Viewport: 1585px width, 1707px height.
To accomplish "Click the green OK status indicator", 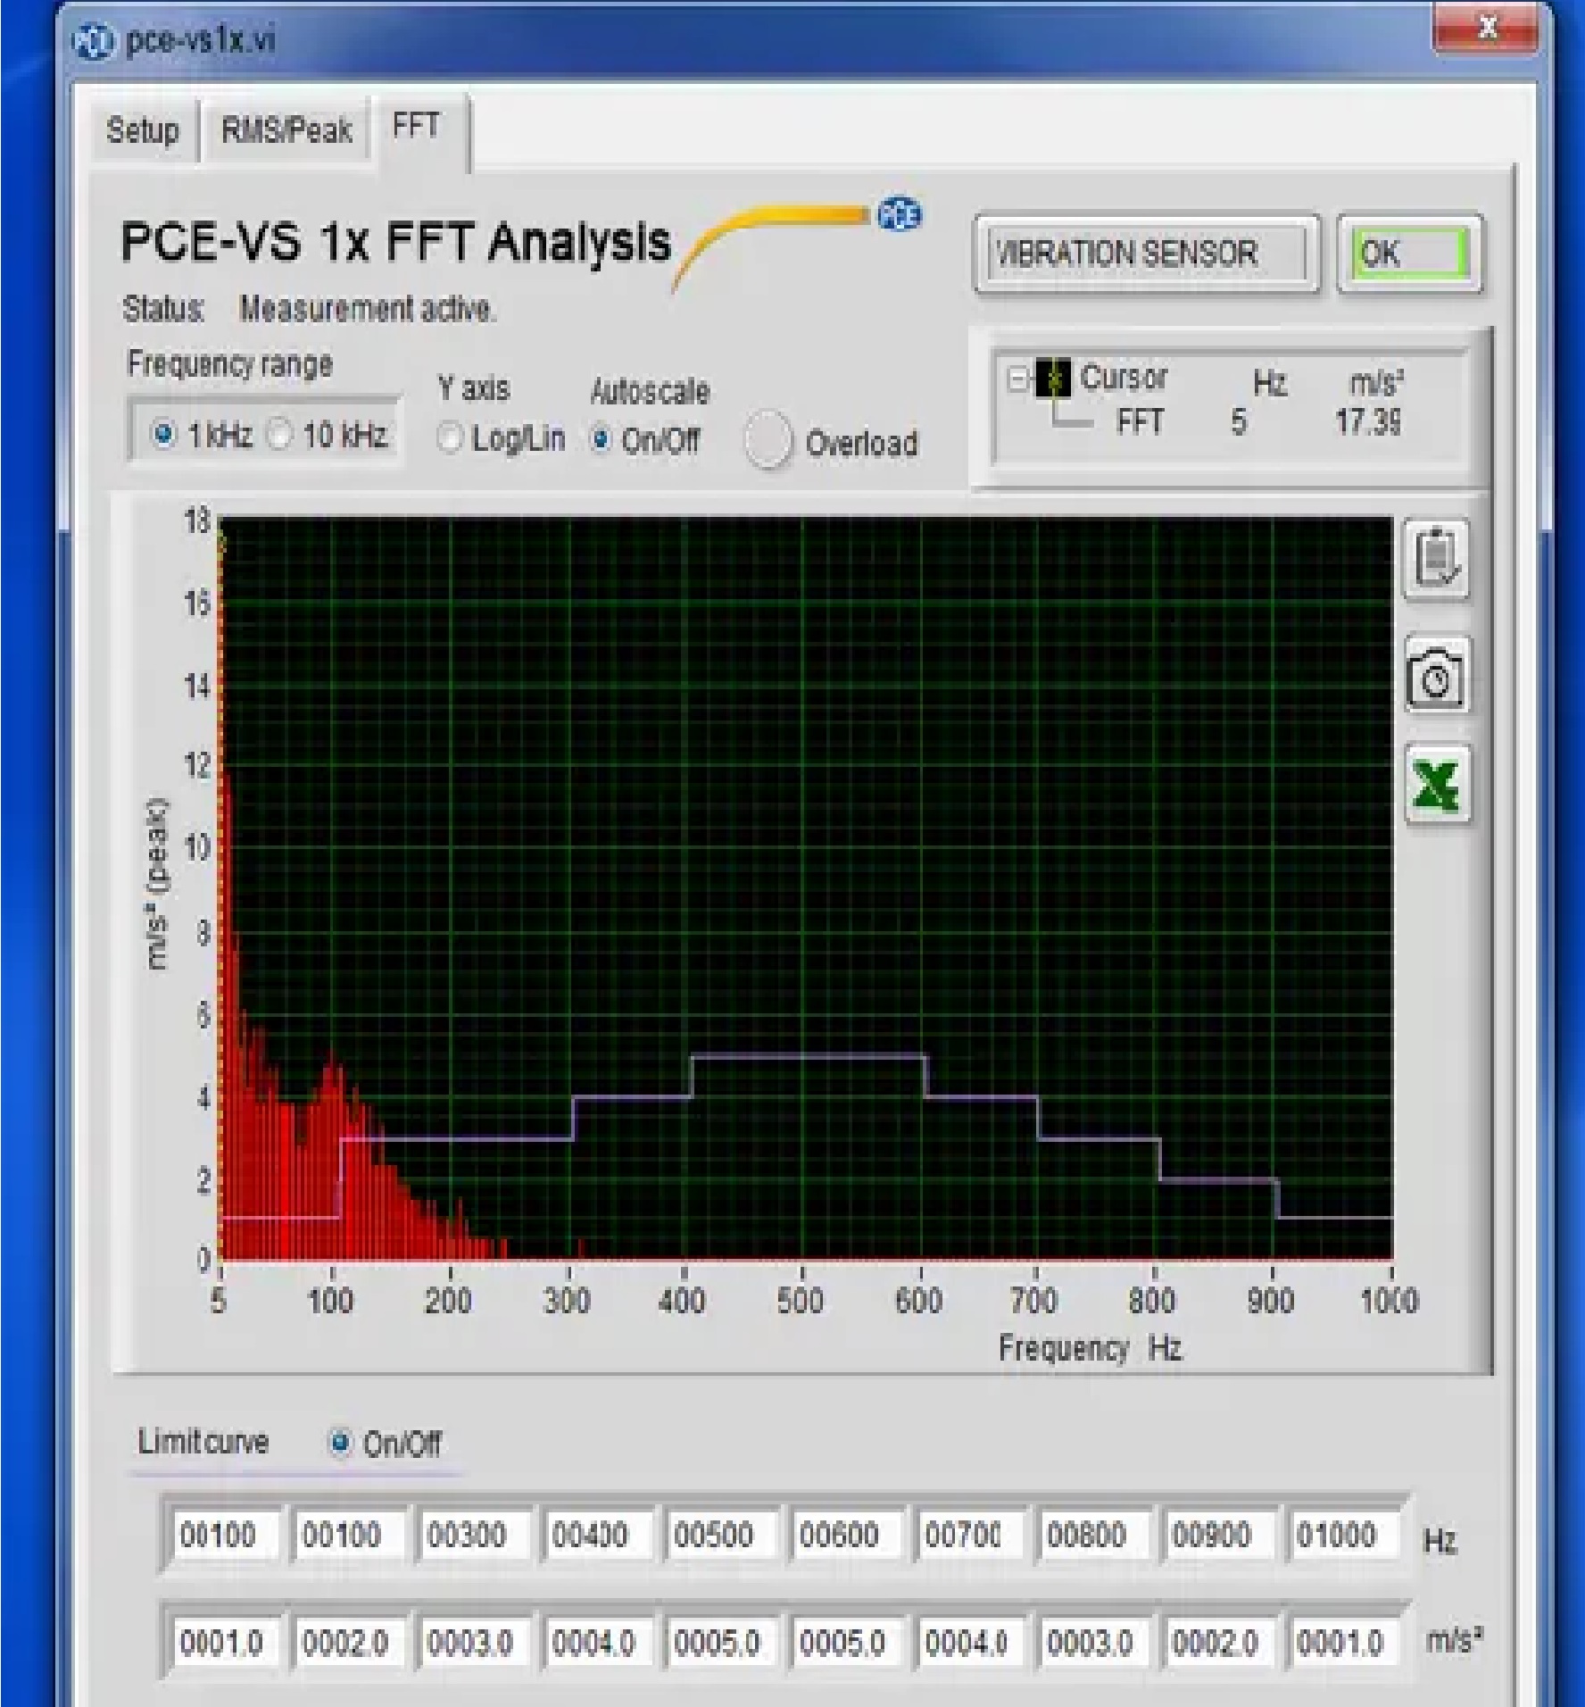I will [1409, 254].
